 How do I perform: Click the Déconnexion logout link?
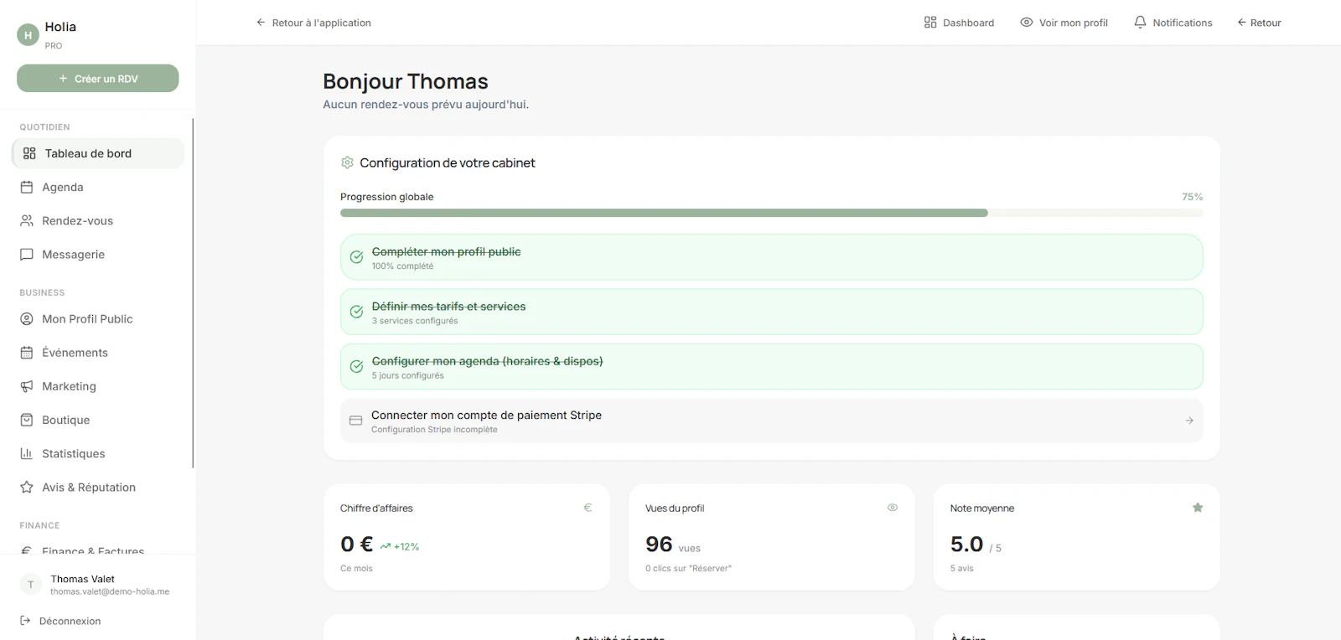(60, 621)
